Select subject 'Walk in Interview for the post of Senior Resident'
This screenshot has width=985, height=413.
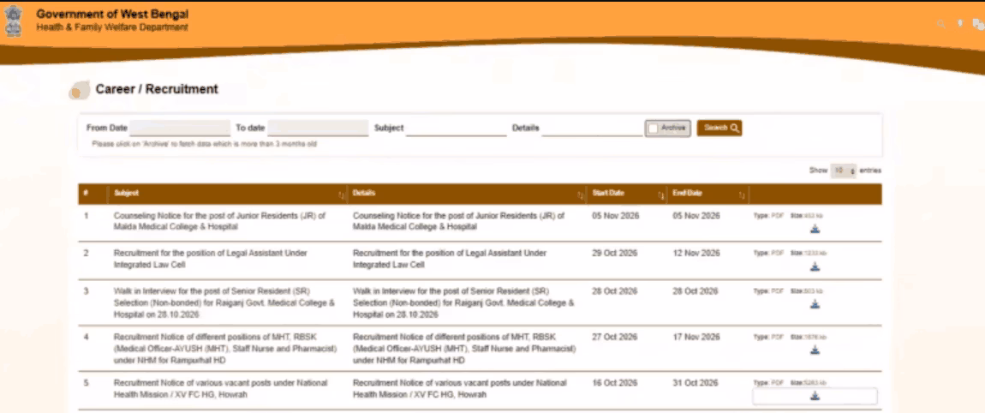tap(224, 302)
